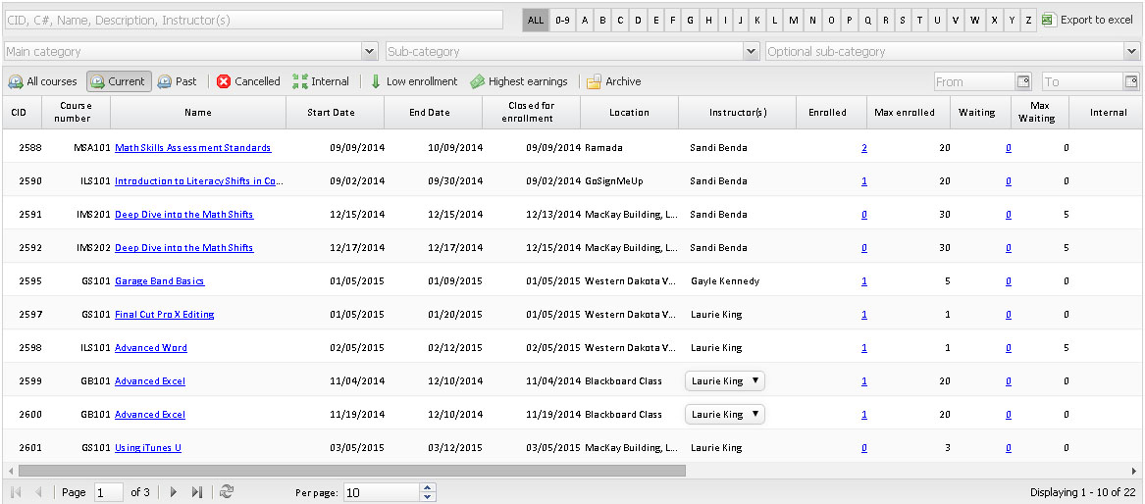Sort by Name column header
Screen dimensions: 1145x504
tap(198, 113)
